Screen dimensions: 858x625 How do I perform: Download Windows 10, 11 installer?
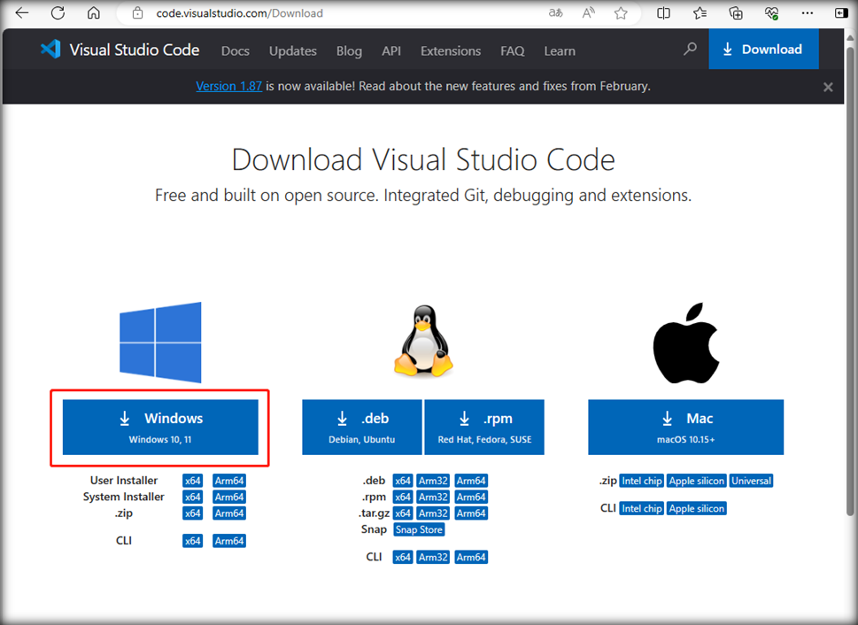(x=160, y=427)
